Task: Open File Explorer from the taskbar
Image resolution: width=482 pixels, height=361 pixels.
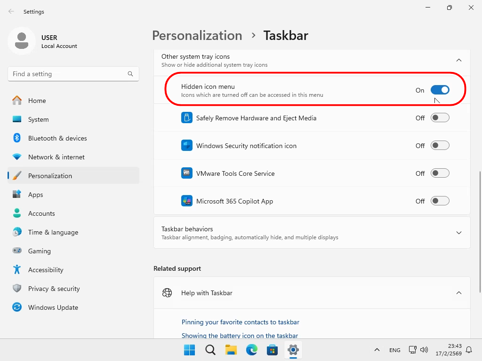Action: pos(231,350)
